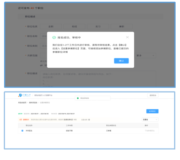Image resolution: width=180 pixels, height=160 pixels.
Task: Close the 报名成功 dialog with the X icon
Action: pyautogui.click(x=127, y=37)
